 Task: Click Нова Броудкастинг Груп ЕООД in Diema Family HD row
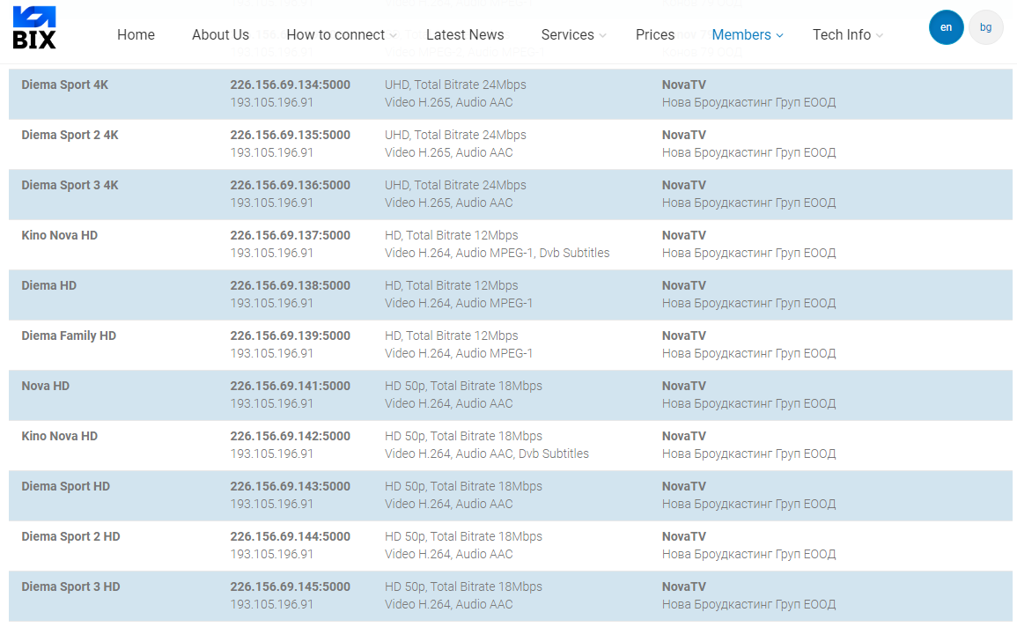(x=748, y=353)
